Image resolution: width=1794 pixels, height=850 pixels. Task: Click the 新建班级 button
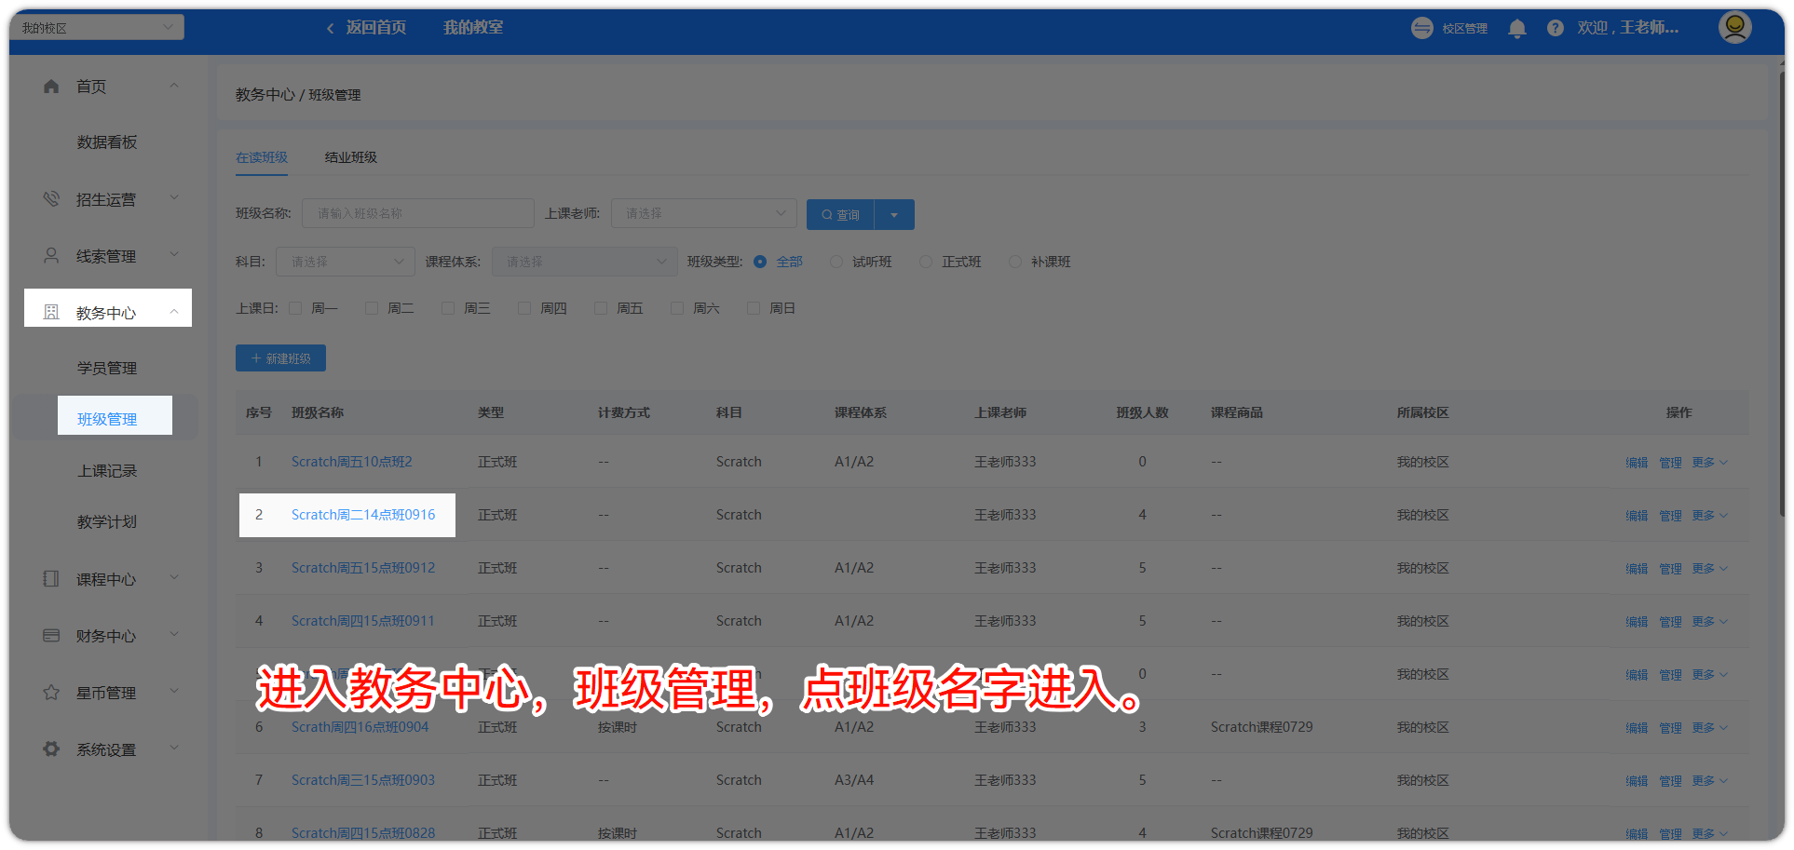click(x=280, y=358)
